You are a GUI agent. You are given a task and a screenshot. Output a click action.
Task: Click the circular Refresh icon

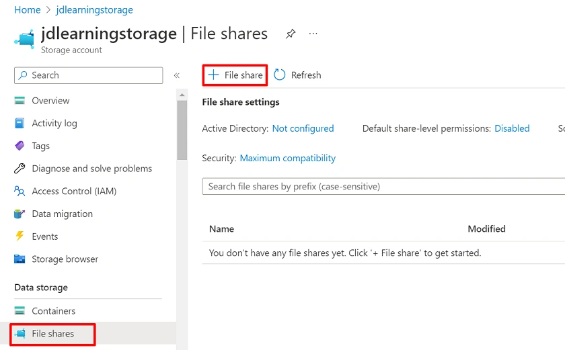[x=279, y=75]
